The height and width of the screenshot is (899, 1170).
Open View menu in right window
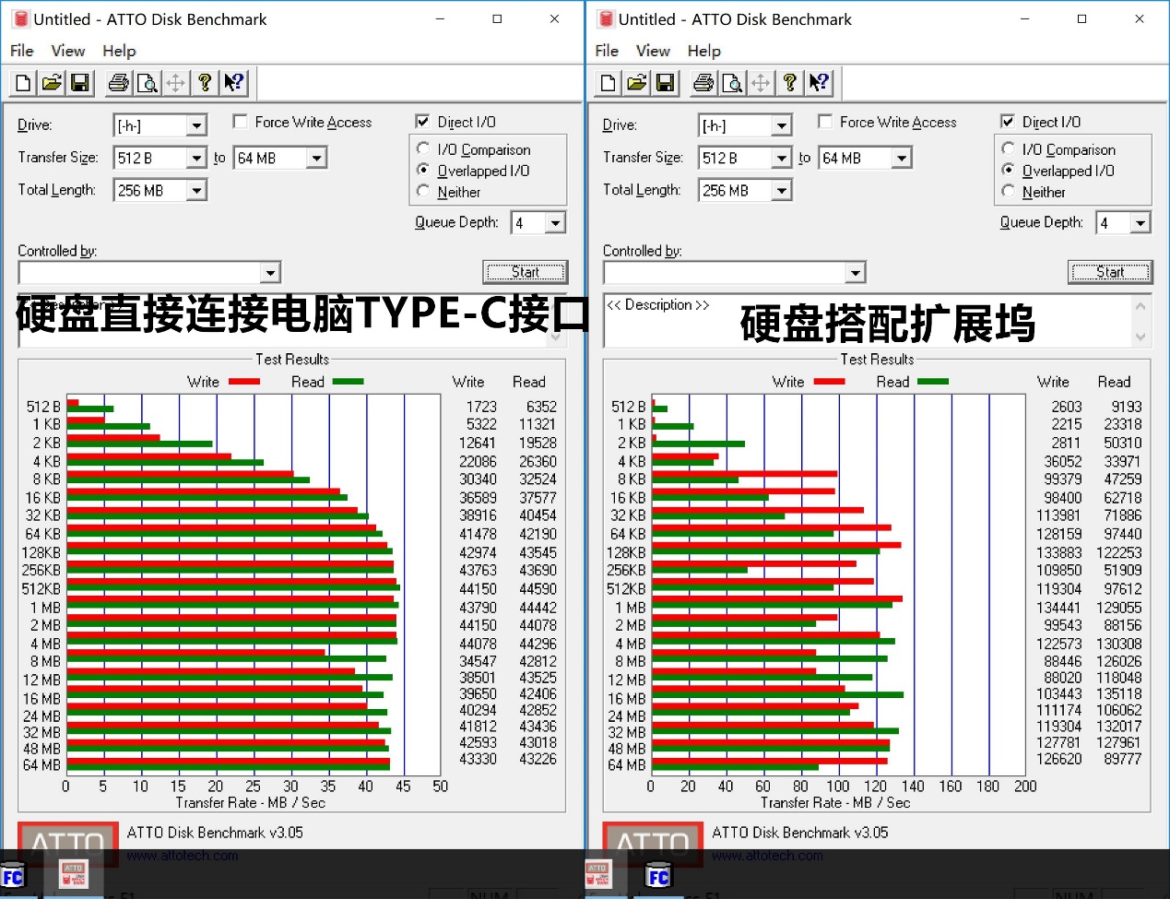(x=653, y=51)
